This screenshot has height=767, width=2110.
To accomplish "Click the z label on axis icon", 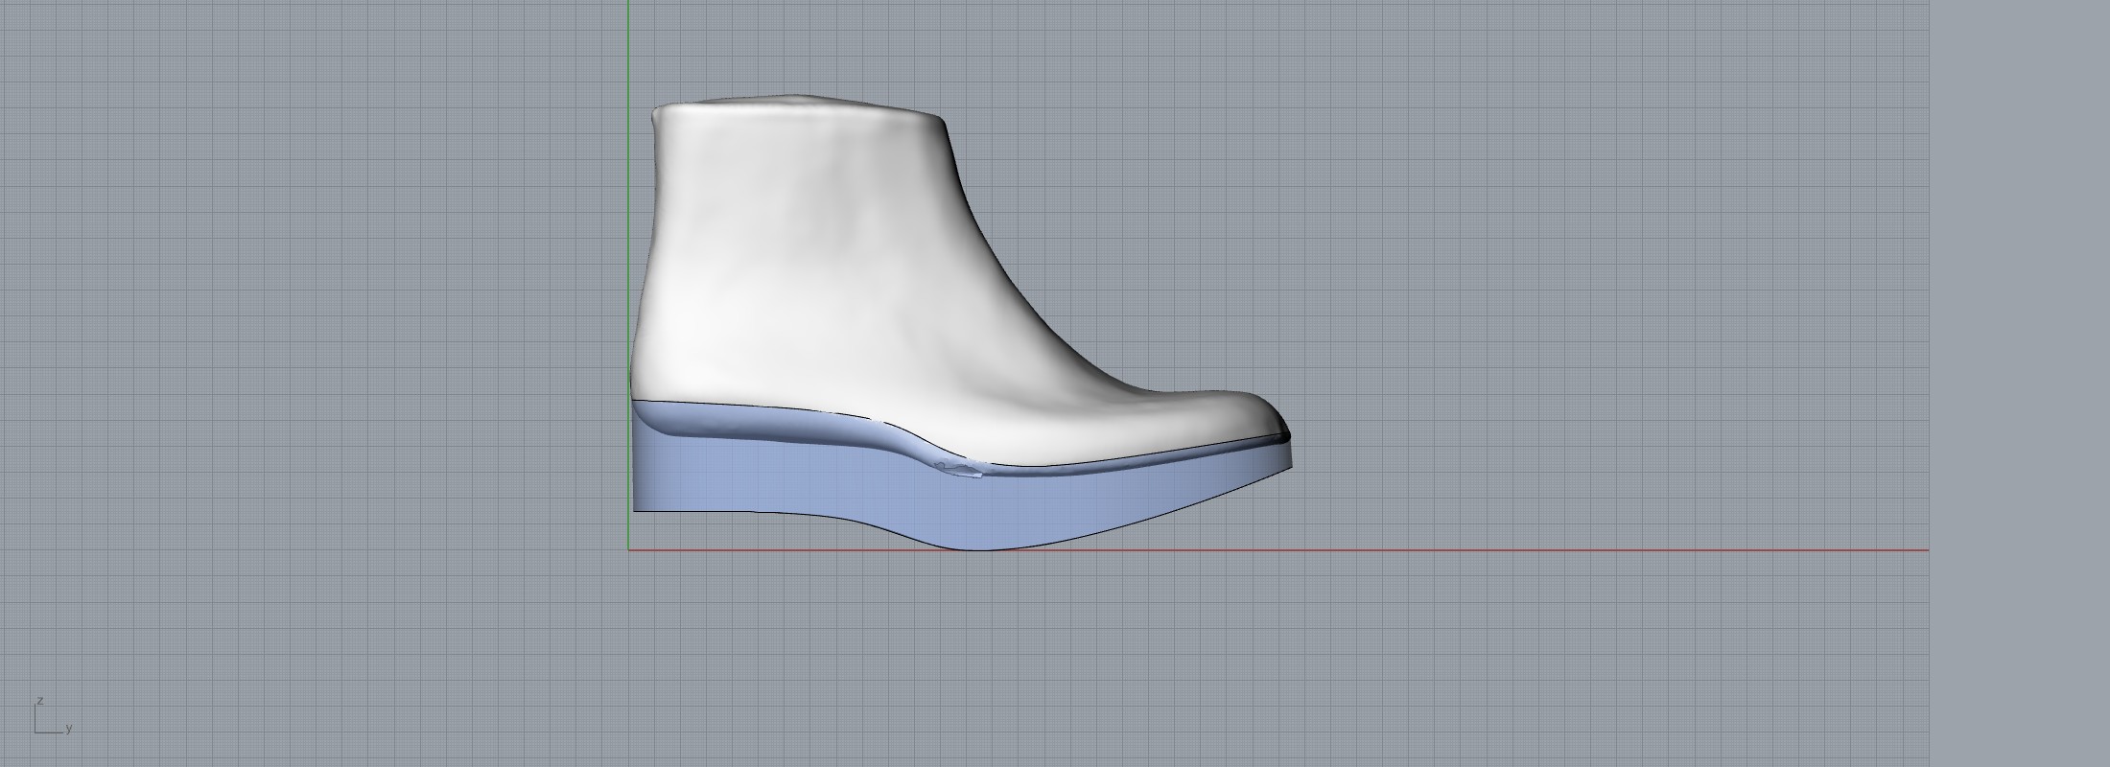I will (39, 702).
